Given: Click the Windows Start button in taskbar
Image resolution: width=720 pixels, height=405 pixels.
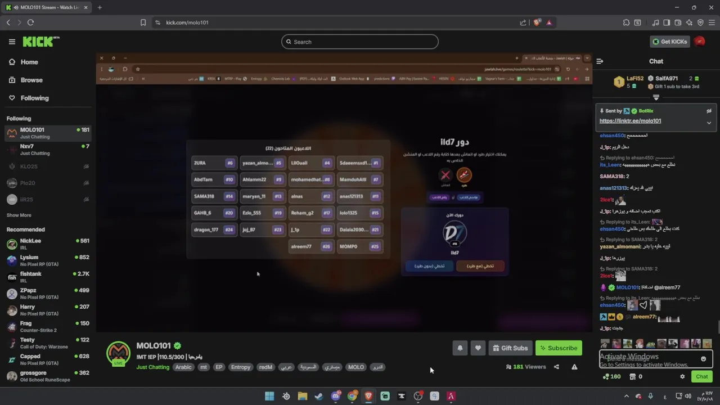Looking at the screenshot, I should 269,396.
